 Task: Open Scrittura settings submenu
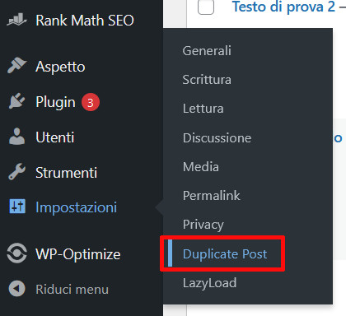tap(207, 80)
